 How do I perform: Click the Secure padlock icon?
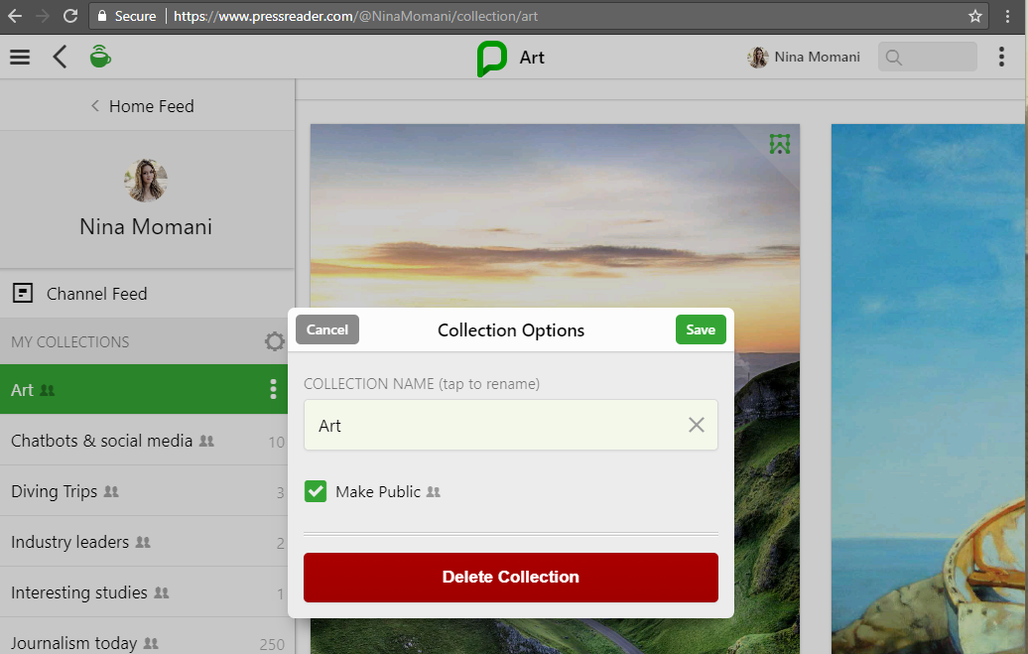pos(102,16)
